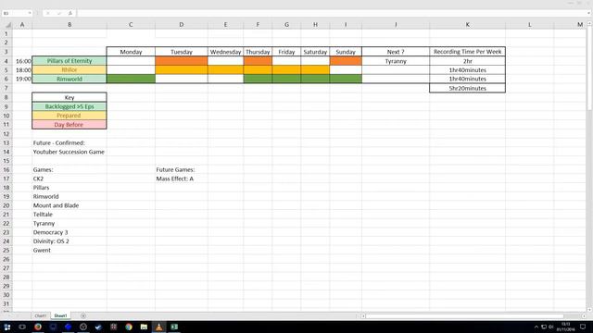Viewport: 593px width, 333px height.
Task: Open the volume tray icon
Action: point(551,327)
